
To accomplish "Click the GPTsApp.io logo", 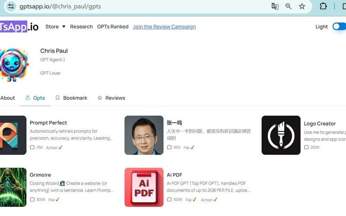I will pyautogui.click(x=19, y=27).
